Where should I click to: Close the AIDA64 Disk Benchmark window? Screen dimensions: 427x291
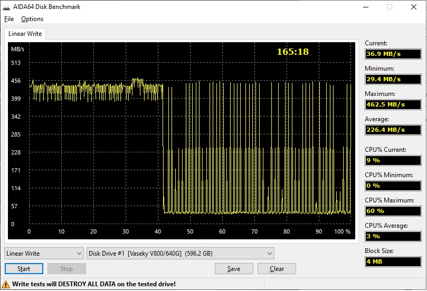tap(414, 7)
